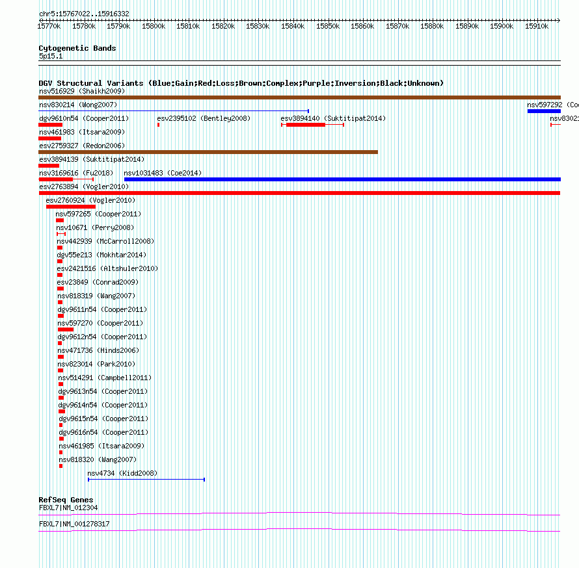Click the Cytogenetic Bands track heading
The width and height of the screenshot is (579, 568).
coord(77,48)
